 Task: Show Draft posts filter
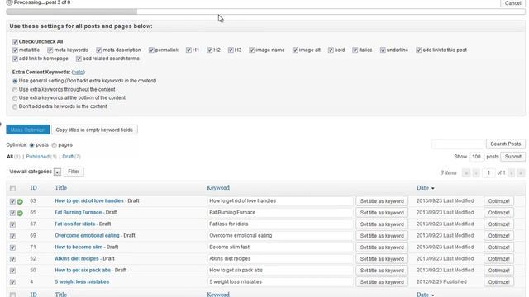(68, 157)
